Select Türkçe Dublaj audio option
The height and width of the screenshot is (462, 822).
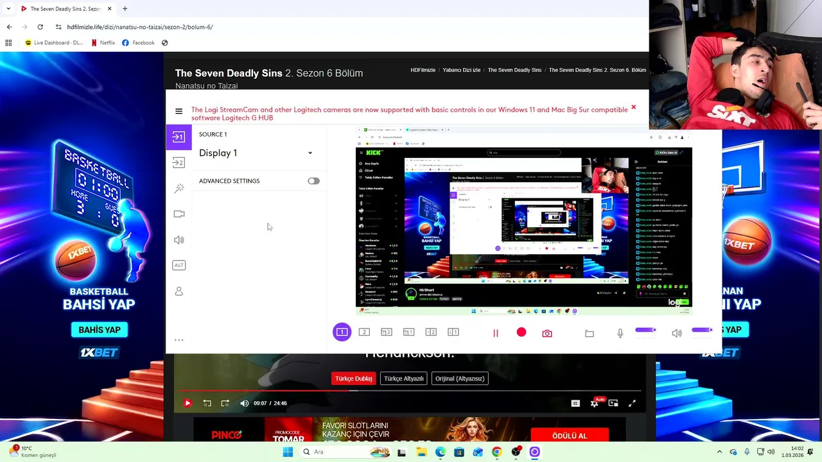353,379
